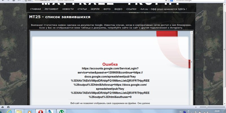This screenshot has height=113, width=226.
Task: Open the СТАТЬИ section
Action: [82, 9]
